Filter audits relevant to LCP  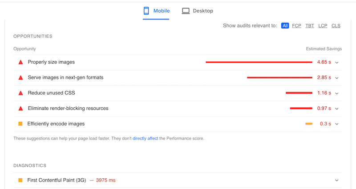323,26
